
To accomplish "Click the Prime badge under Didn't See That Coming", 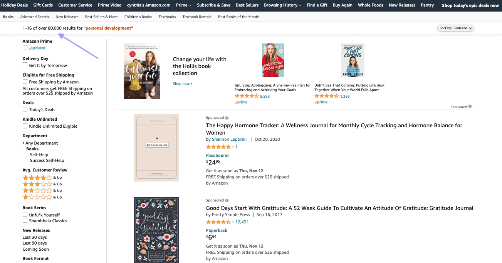I will (321, 102).
